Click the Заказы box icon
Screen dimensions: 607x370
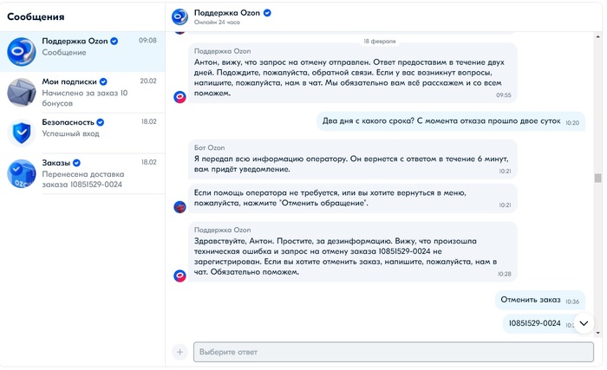click(x=22, y=173)
